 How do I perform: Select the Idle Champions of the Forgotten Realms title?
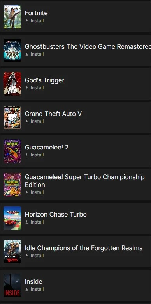[84, 248]
